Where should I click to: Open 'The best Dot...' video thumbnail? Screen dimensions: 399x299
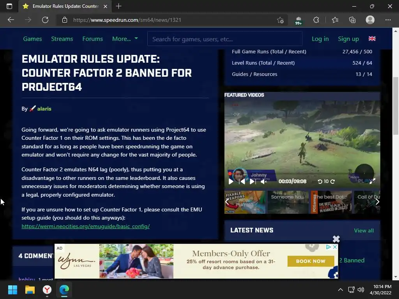tap(331, 202)
